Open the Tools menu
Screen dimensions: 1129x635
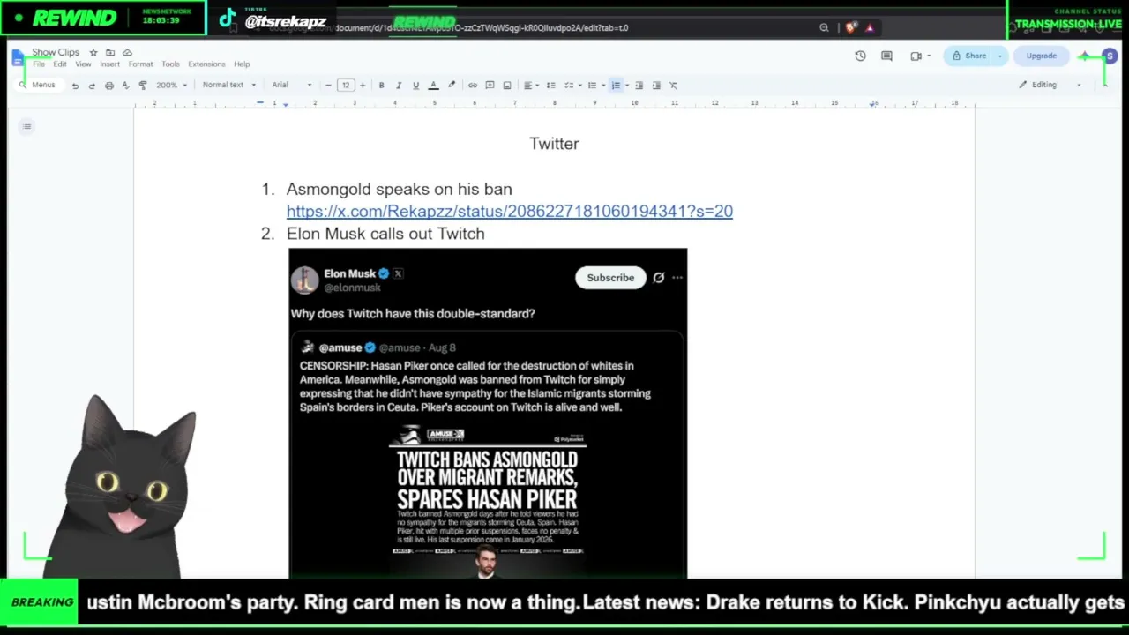pos(170,64)
